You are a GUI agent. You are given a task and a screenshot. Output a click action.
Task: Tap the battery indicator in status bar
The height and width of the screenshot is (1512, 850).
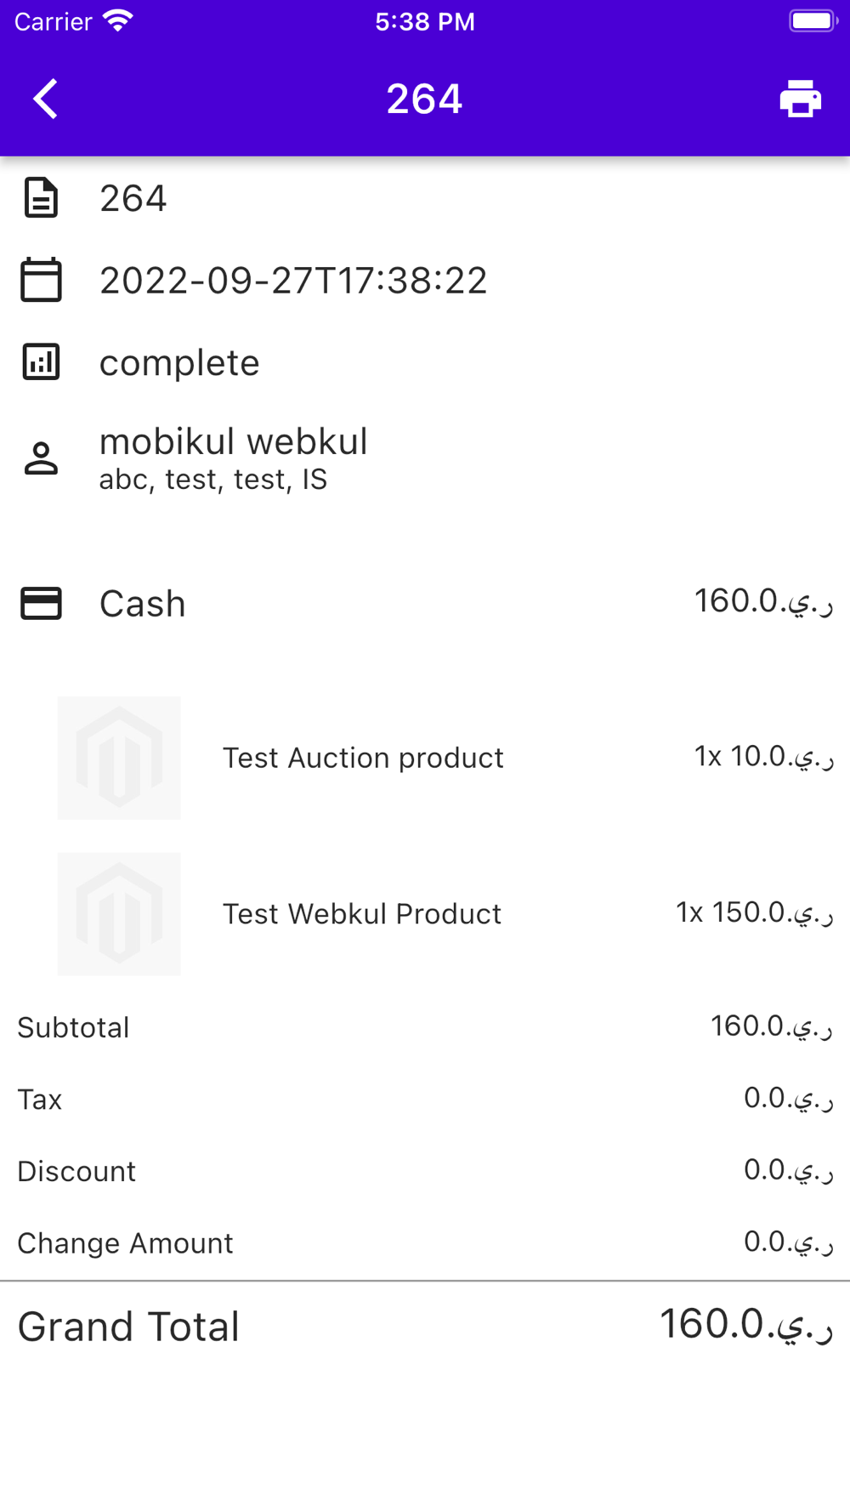[812, 21]
